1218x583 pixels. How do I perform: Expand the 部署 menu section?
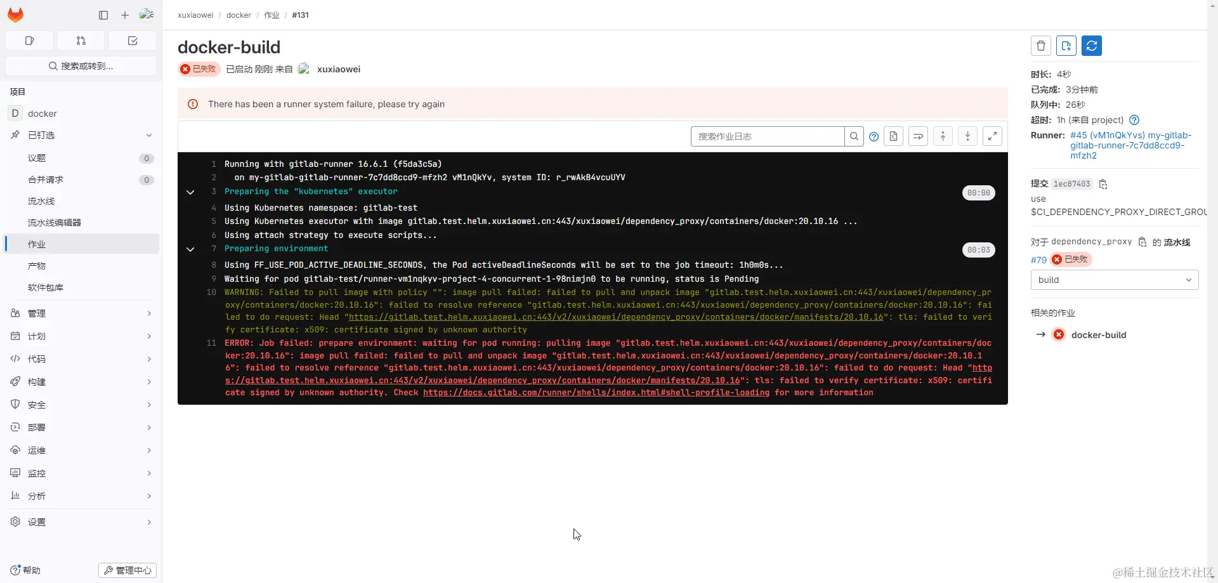pos(82,428)
